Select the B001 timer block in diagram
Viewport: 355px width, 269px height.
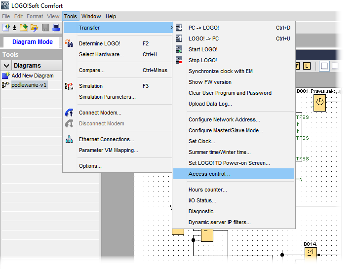click(319, 102)
